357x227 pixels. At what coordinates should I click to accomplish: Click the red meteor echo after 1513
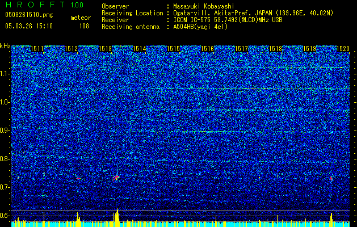point(116,178)
